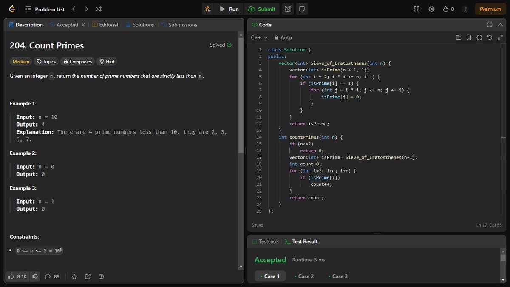This screenshot has height=287, width=510.
Task: Like the problem with thumbs up 8.1K
Action: pos(17,276)
